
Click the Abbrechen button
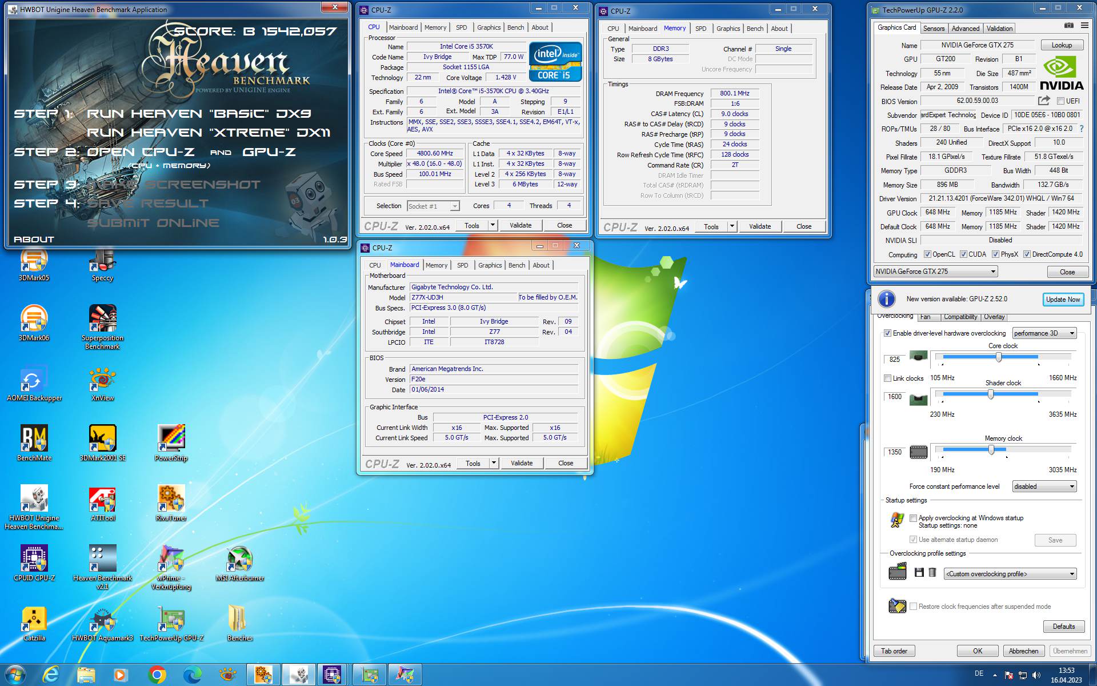click(x=1023, y=651)
